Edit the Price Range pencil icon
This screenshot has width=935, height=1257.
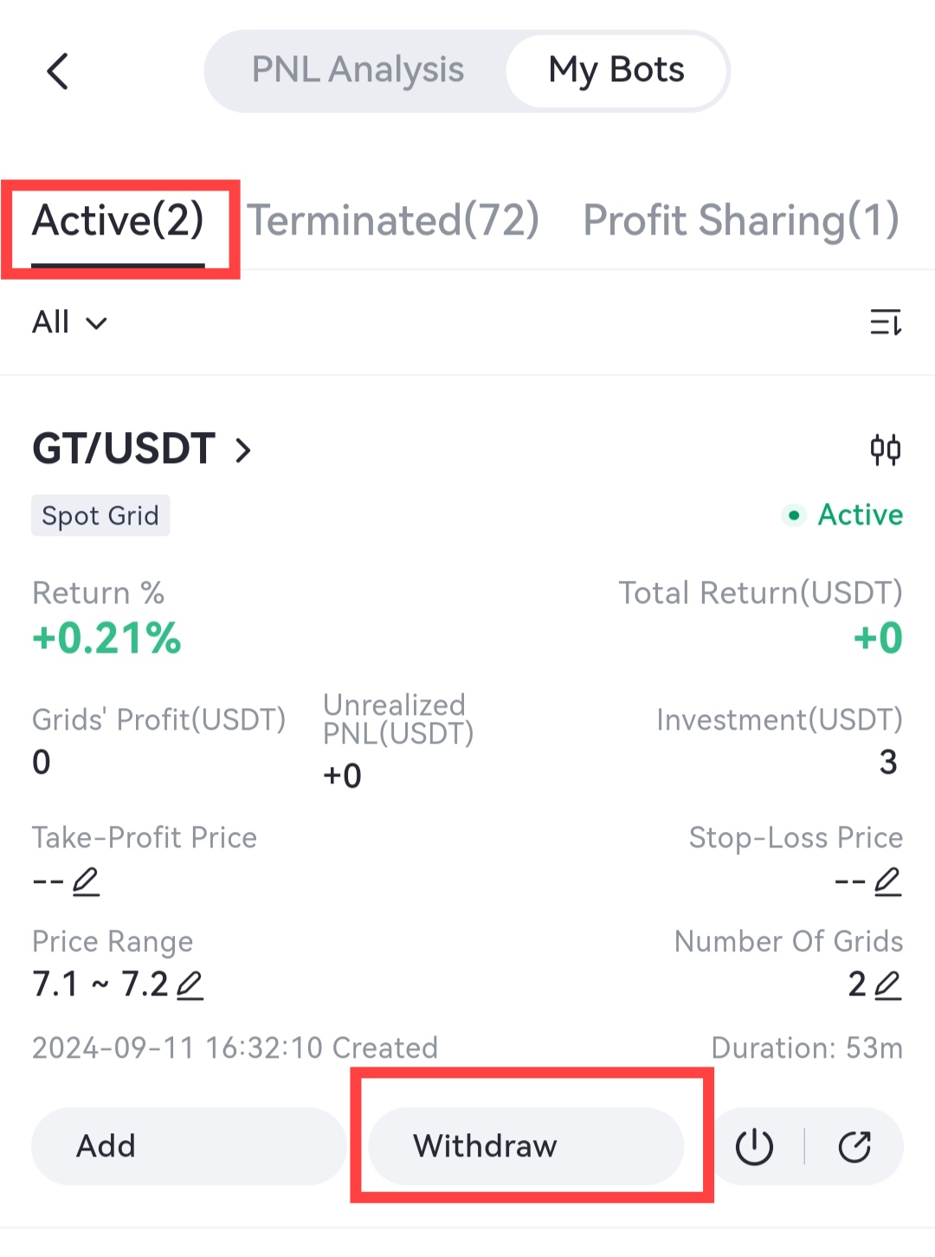(190, 985)
